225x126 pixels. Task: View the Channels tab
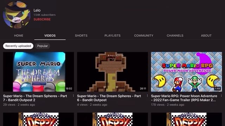(175, 36)
